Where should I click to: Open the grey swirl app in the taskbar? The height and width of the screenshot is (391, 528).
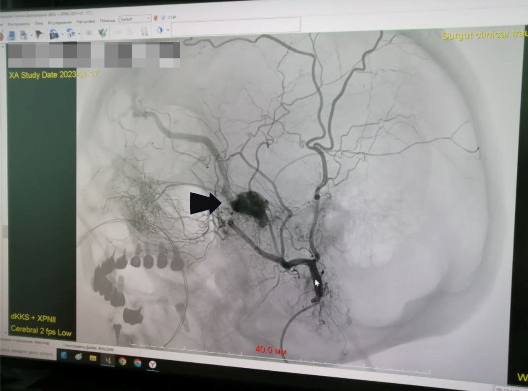[x=78, y=357]
